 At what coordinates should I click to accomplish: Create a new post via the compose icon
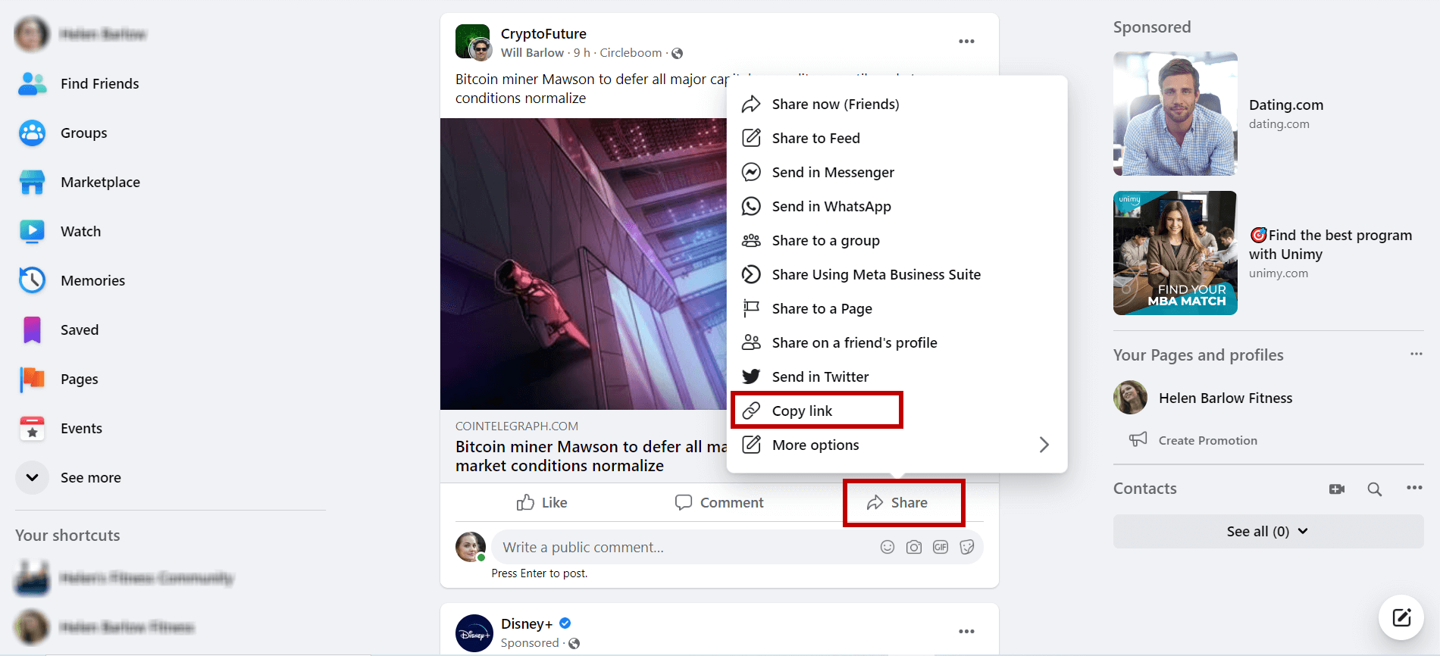1401,617
